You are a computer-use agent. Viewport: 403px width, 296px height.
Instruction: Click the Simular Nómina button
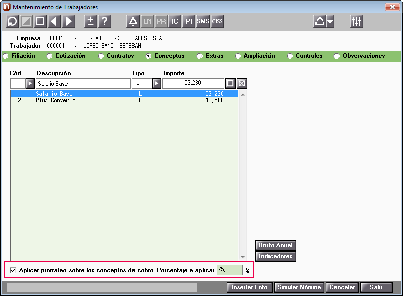(x=299, y=287)
